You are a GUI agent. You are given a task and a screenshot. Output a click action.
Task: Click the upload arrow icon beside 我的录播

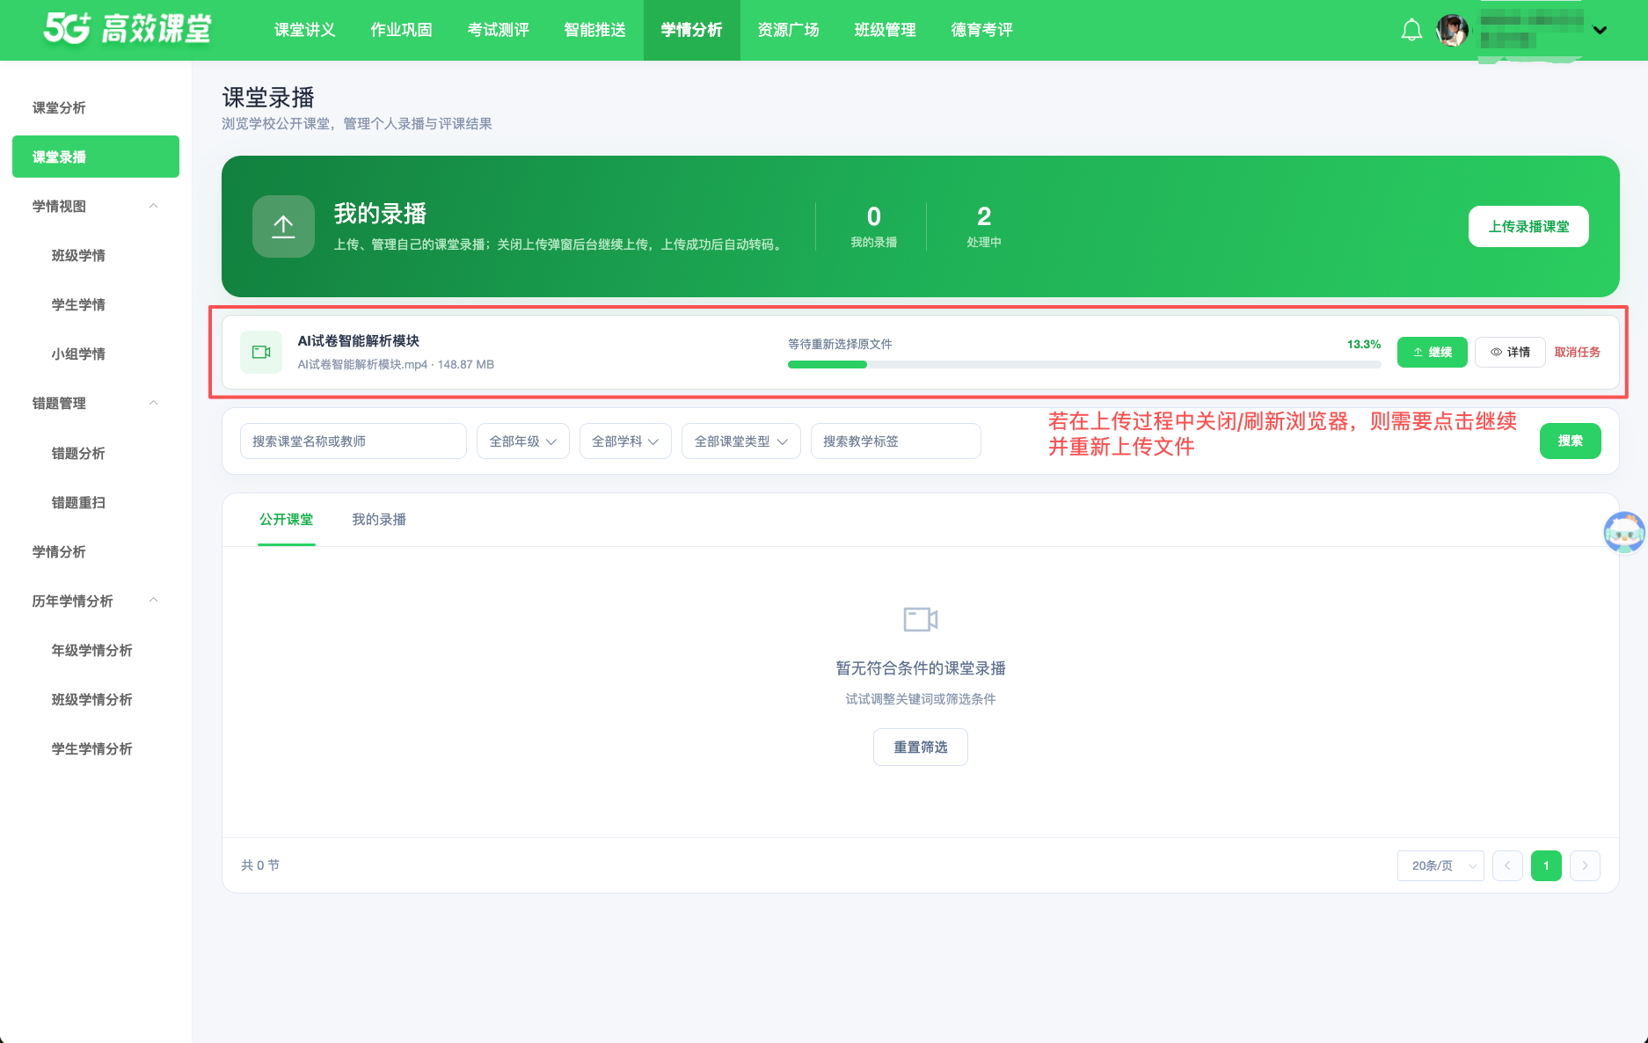coord(283,226)
